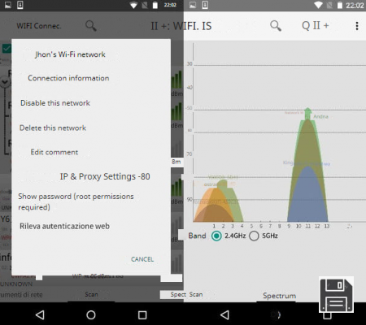Viewport: 366px width, 325px height.
Task: Click the image notification icon on right status bar
Action: point(193,5)
